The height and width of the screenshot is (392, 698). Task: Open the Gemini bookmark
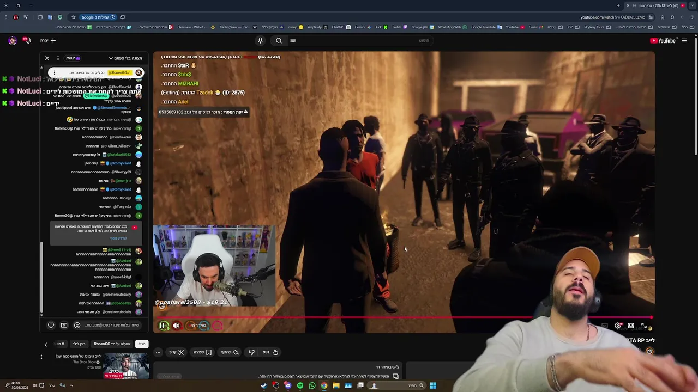[362, 27]
